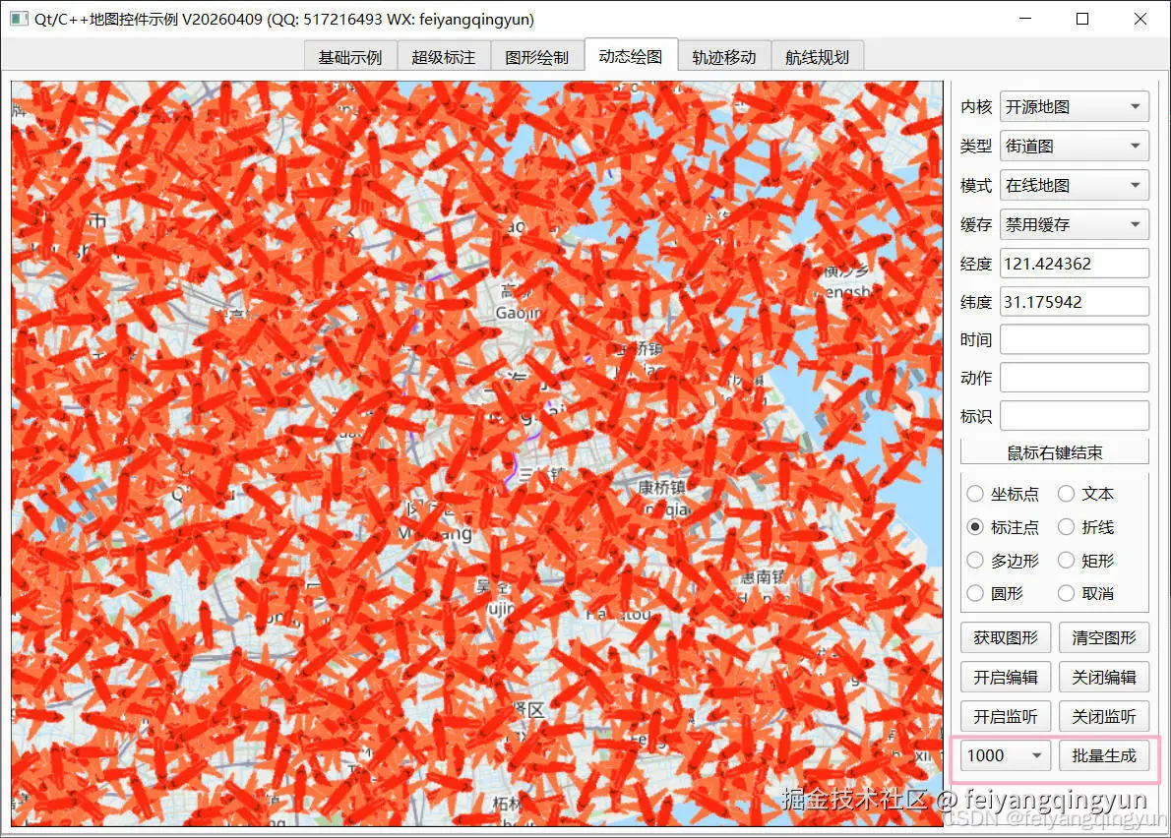The width and height of the screenshot is (1171, 838).
Task: Select the 标注点 radio button
Action: coord(1003,527)
